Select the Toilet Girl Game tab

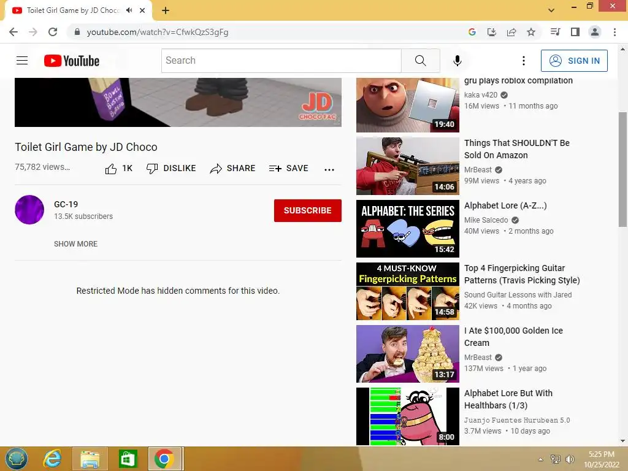[x=78, y=10]
